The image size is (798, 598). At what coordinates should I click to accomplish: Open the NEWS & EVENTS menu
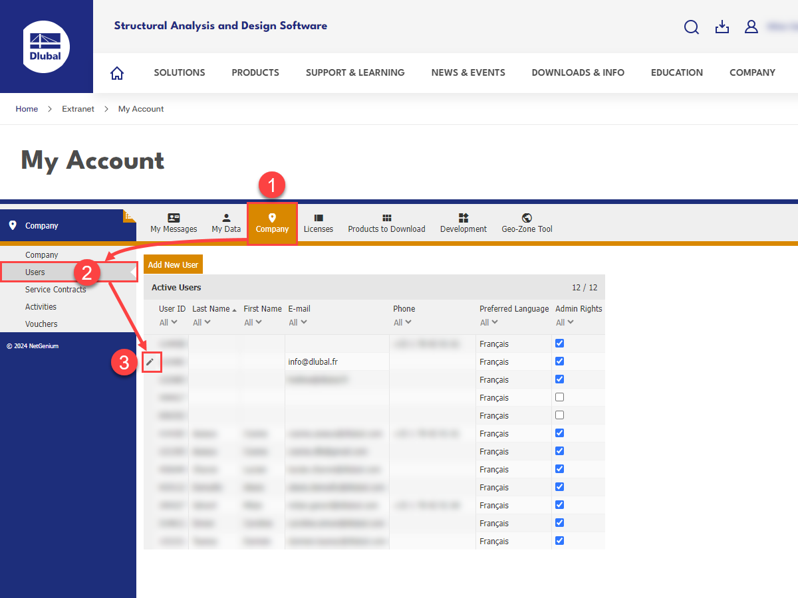[468, 73]
